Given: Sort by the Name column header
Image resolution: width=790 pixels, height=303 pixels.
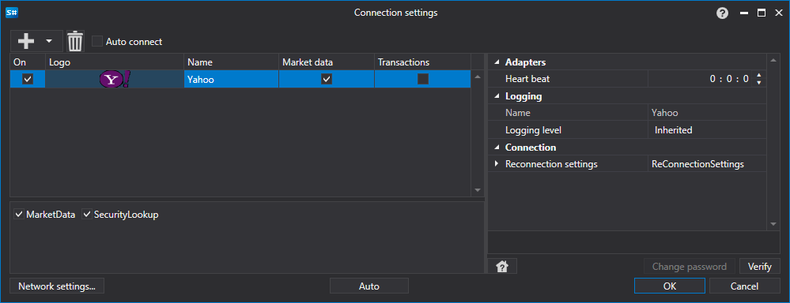Looking at the screenshot, I should (231, 62).
